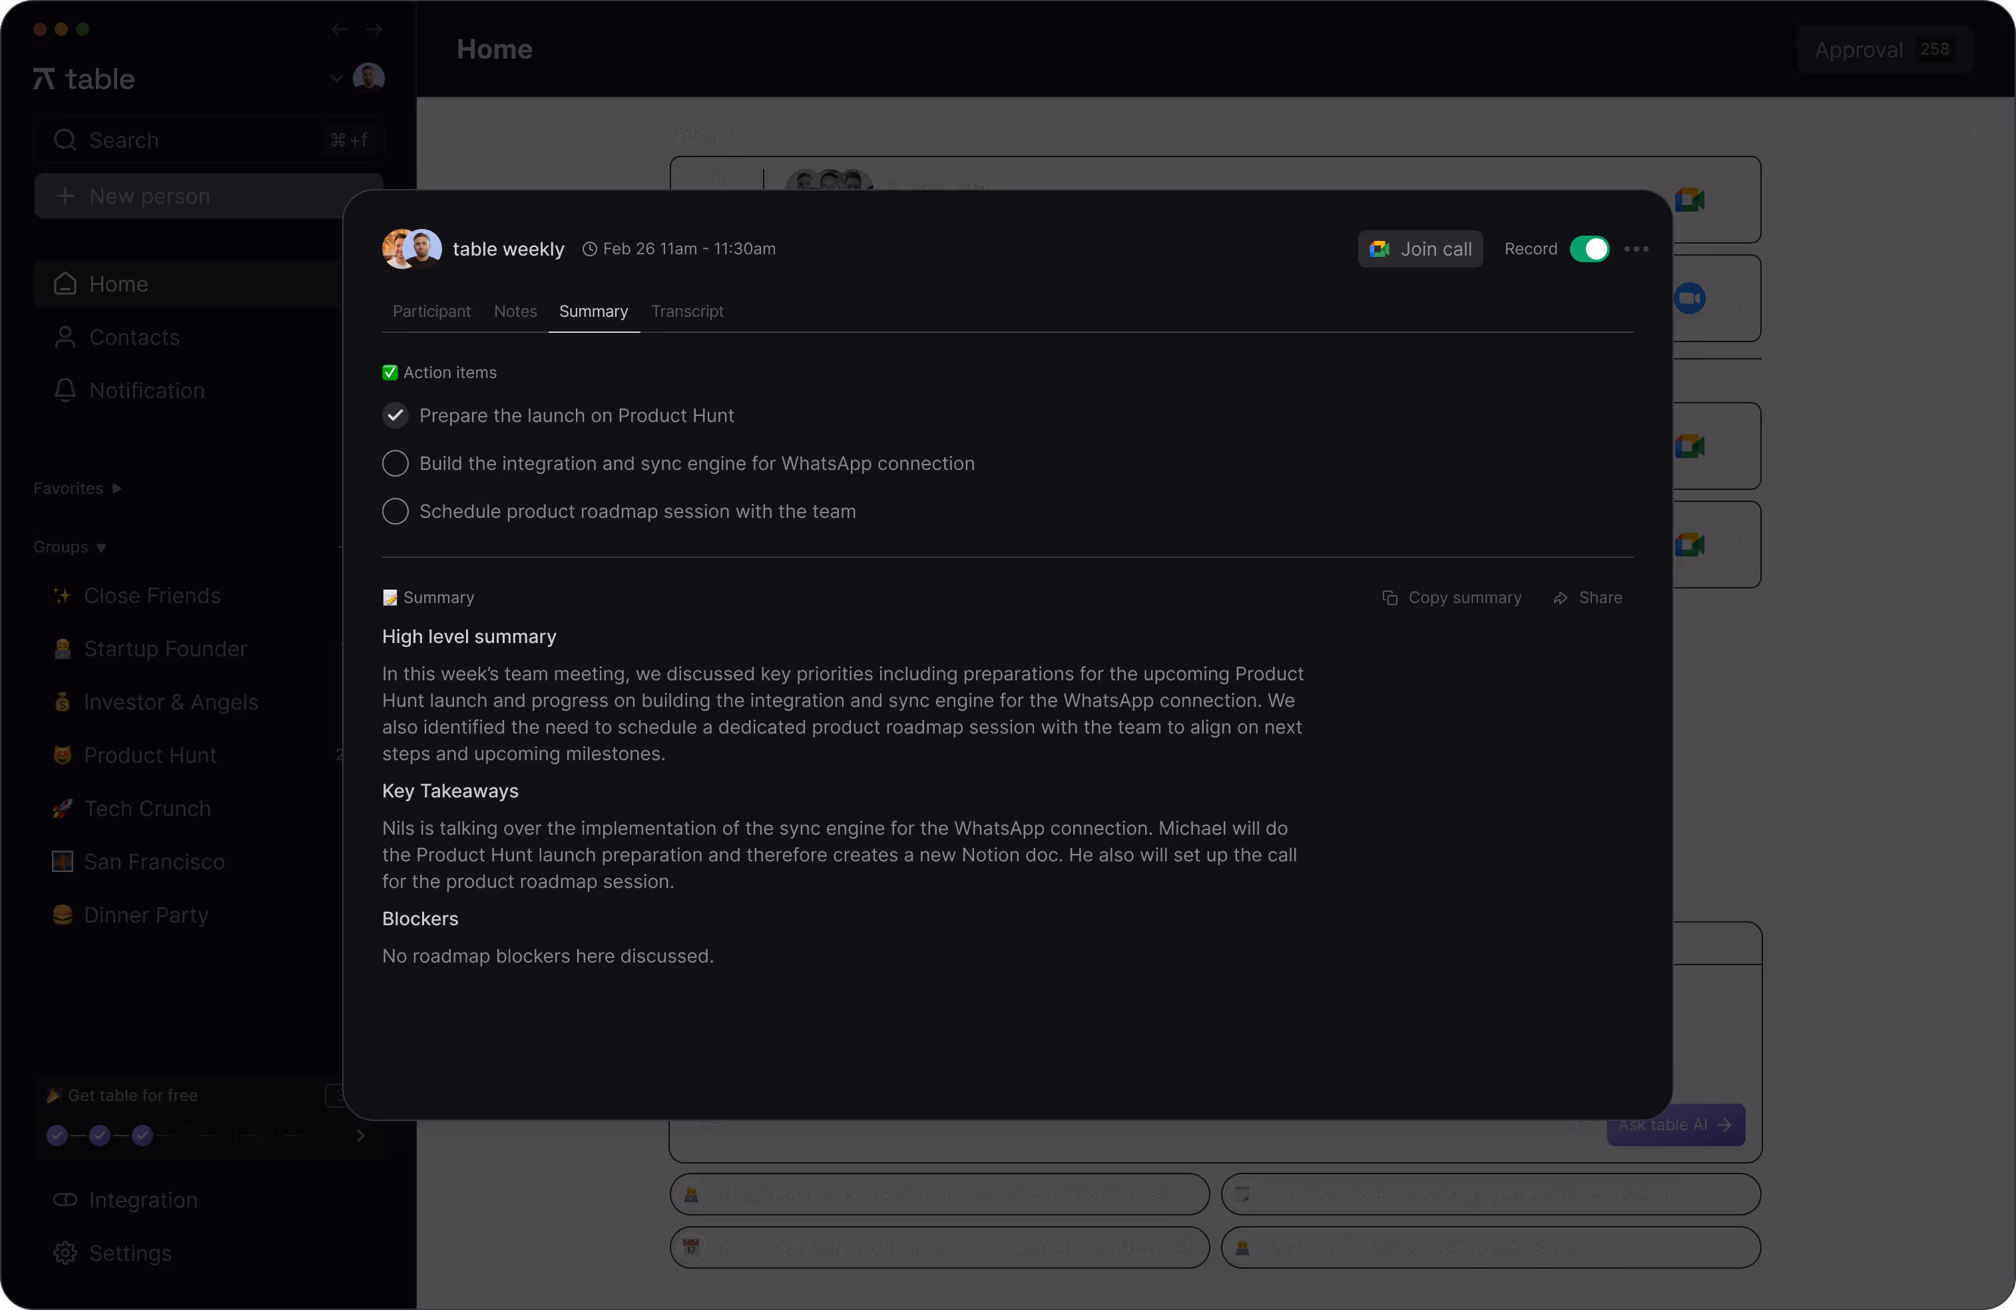Click the Summary notepad icon
The height and width of the screenshot is (1310, 2016).
(391, 598)
